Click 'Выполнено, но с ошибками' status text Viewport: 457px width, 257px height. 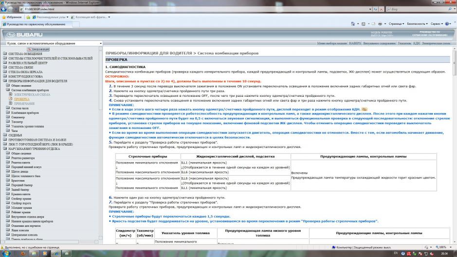tap(32, 247)
